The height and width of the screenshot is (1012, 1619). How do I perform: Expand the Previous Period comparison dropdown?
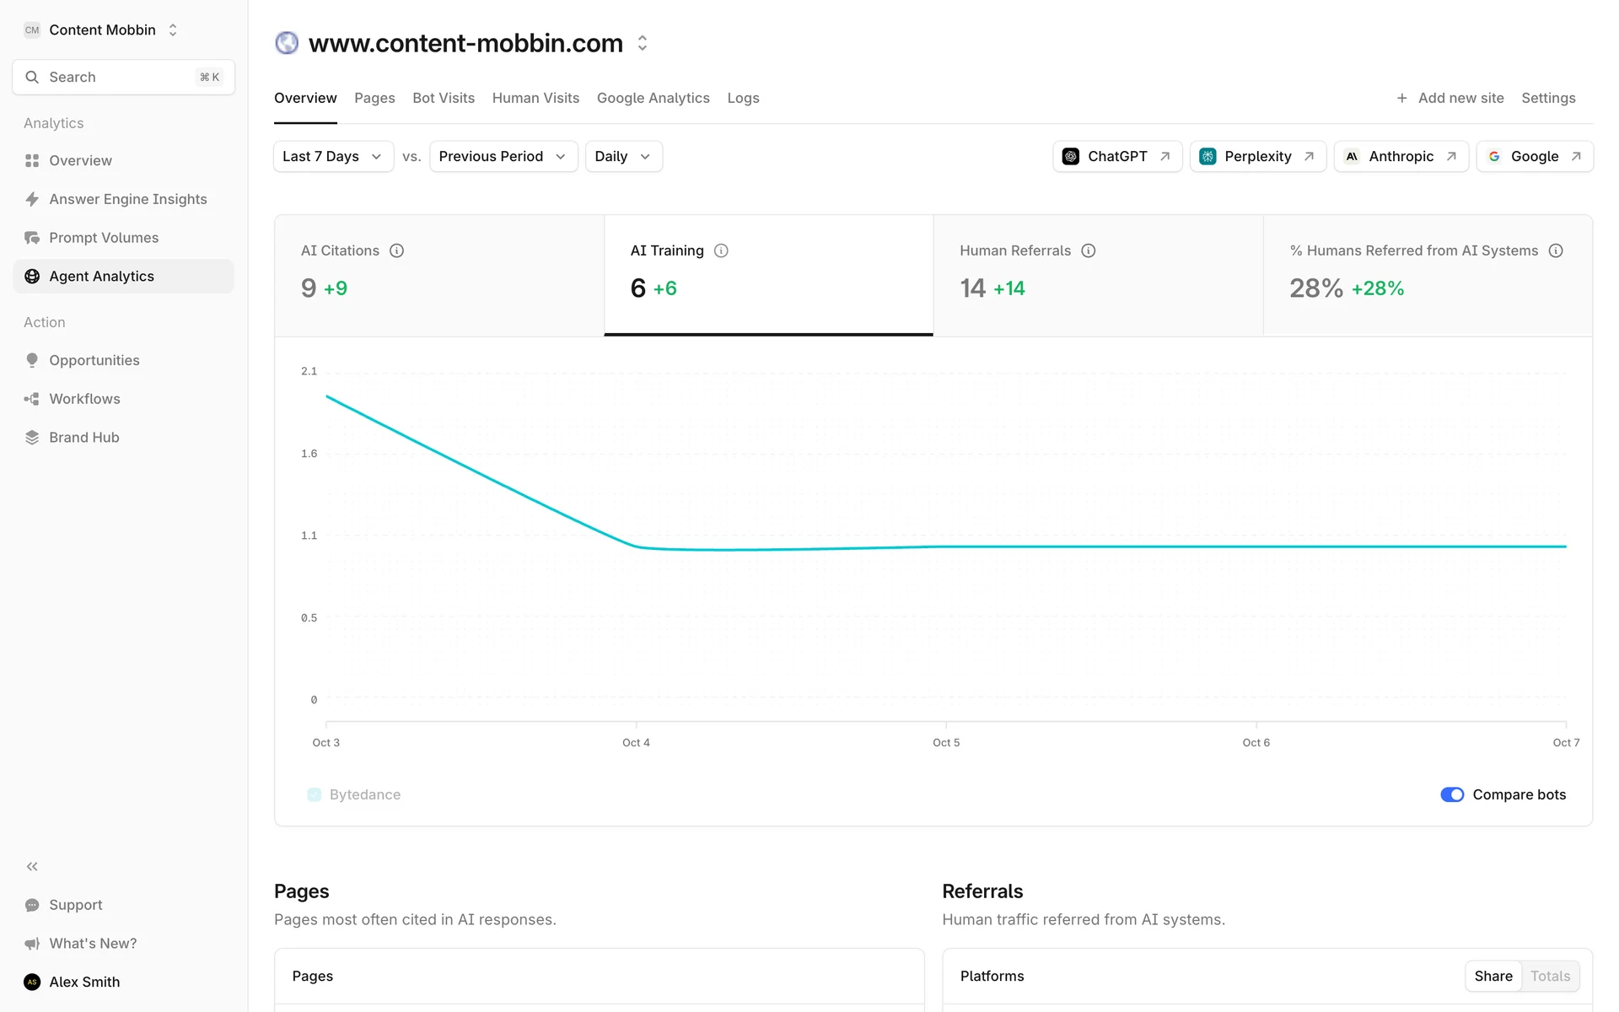(503, 157)
